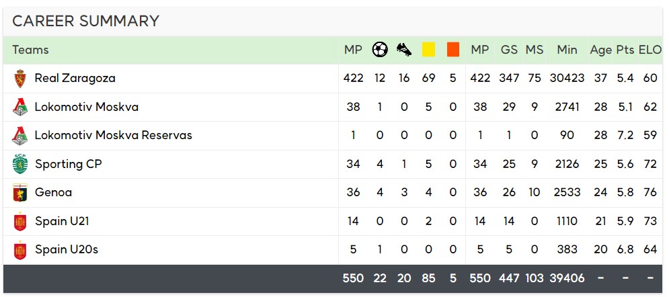
Task: Click the Genoa club badge
Action: coord(20,193)
